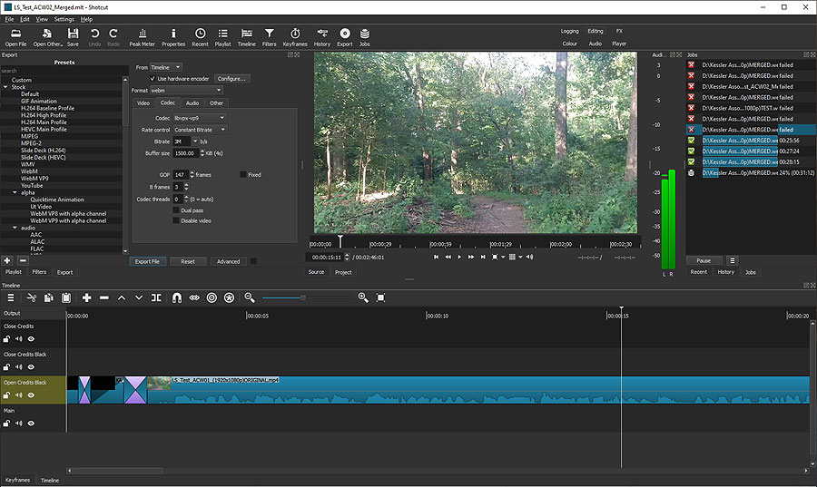Open the Codec libvpx-vp9 dropdown

199,118
